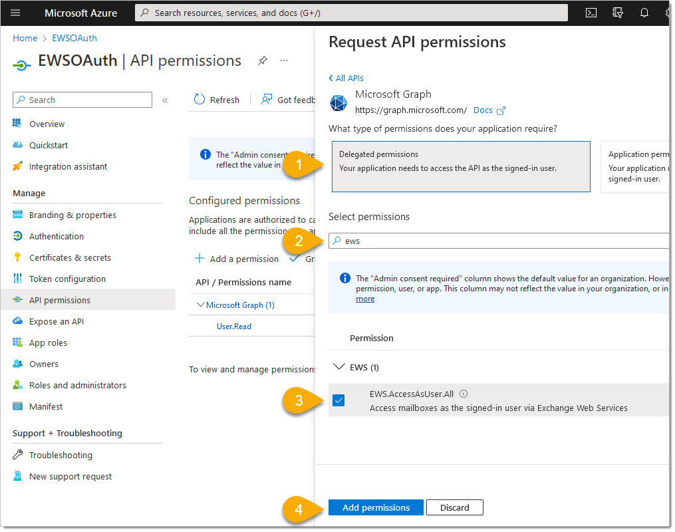Click the more link in the info banner
Image resolution: width=675 pixels, height=532 pixels.
point(366,299)
